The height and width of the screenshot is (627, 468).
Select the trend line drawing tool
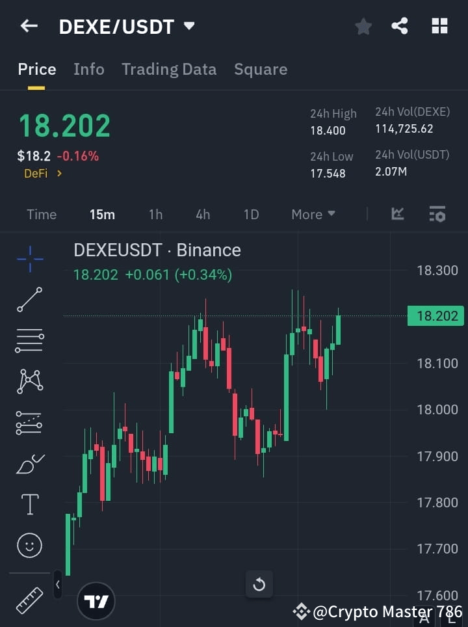[x=29, y=299]
